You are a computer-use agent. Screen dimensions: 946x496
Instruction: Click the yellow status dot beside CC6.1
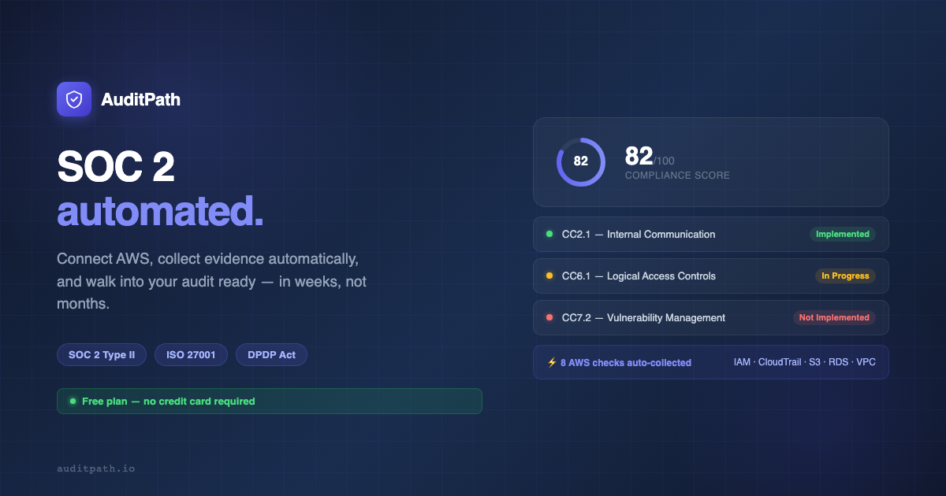pos(550,276)
